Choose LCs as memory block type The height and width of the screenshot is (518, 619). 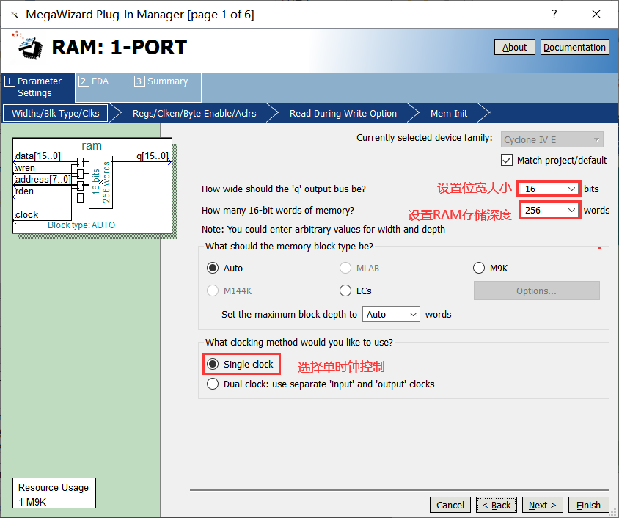[x=346, y=291]
